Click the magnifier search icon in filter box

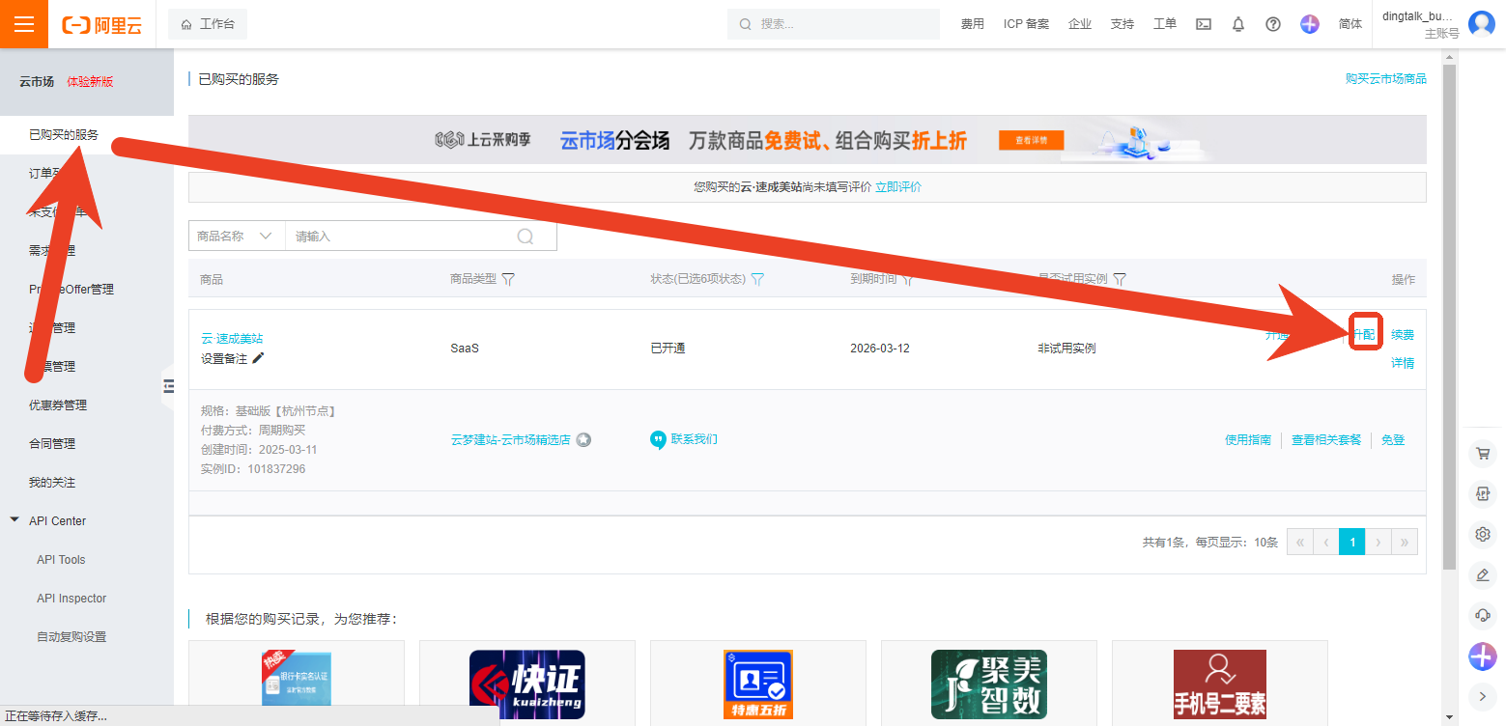coord(526,237)
